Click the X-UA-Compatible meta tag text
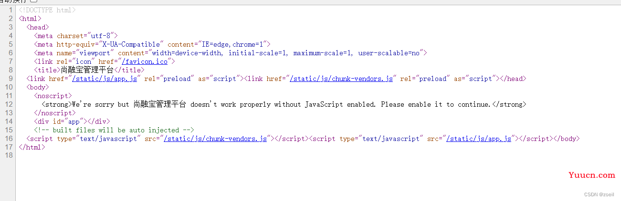 coord(152,44)
